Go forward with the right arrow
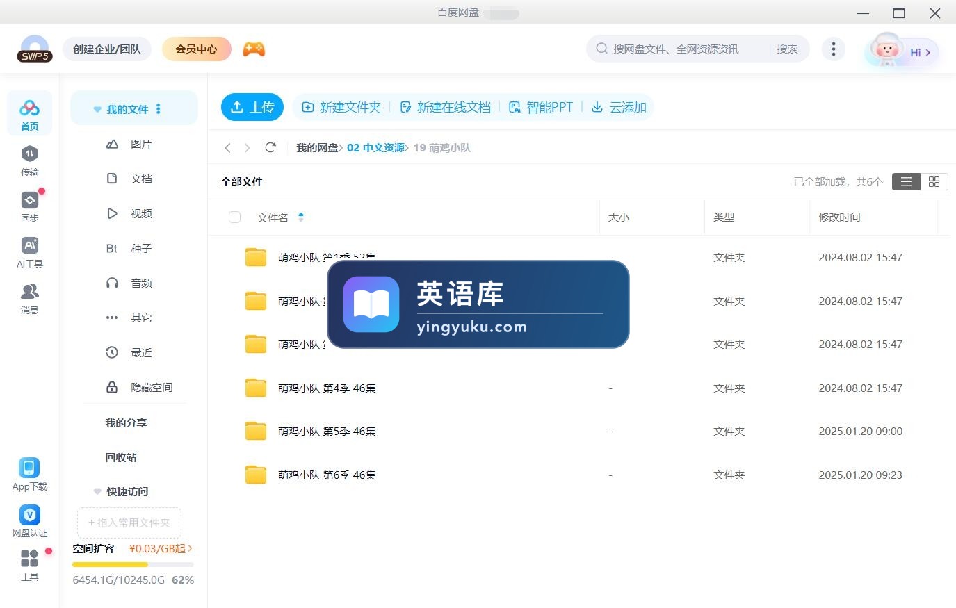 point(247,147)
